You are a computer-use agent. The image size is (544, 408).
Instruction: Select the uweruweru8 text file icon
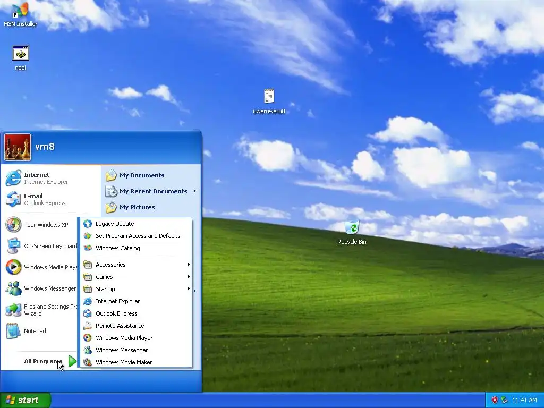pos(269,101)
